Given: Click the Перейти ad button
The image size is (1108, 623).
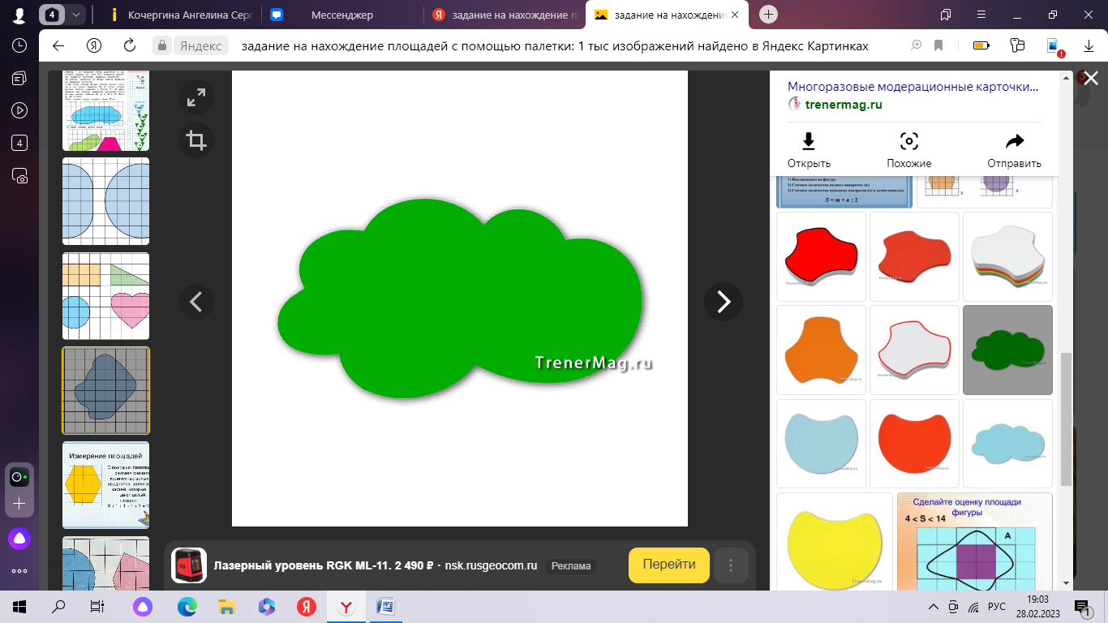Looking at the screenshot, I should (669, 565).
